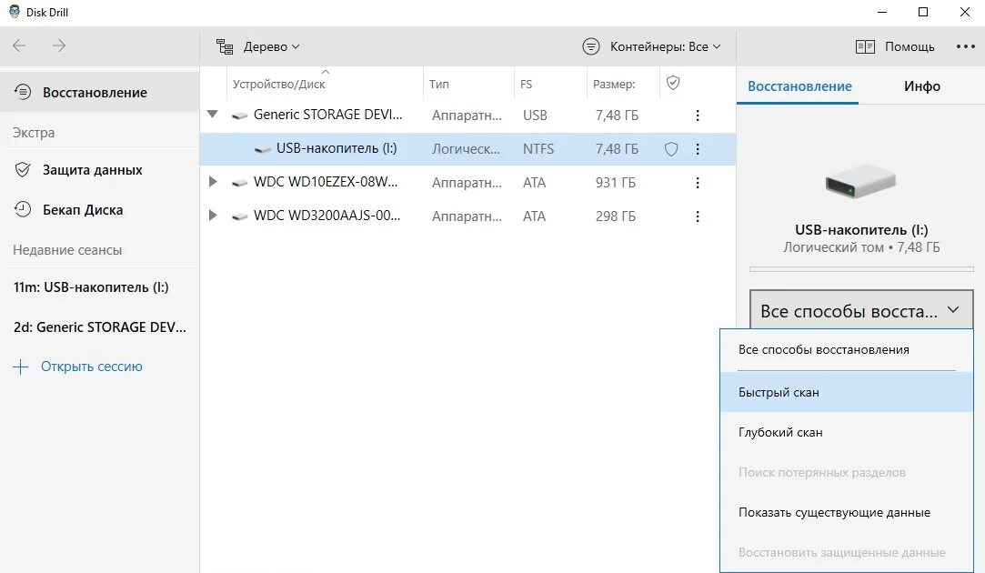Click 931 ГБ size cell
The height and width of the screenshot is (573, 985).
(615, 183)
